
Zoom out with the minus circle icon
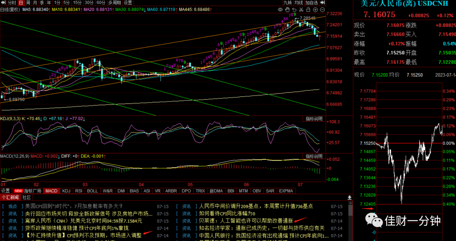(322, 10)
